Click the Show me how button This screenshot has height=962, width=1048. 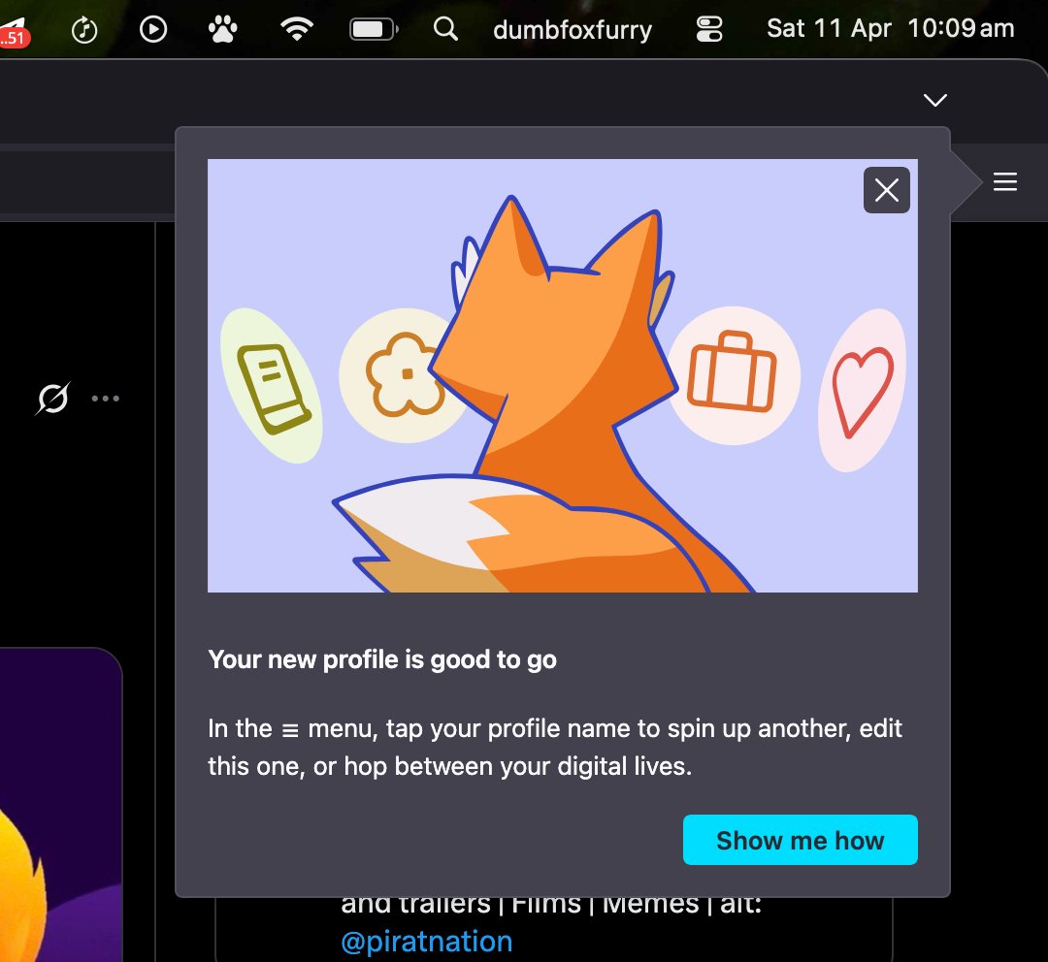(x=800, y=840)
